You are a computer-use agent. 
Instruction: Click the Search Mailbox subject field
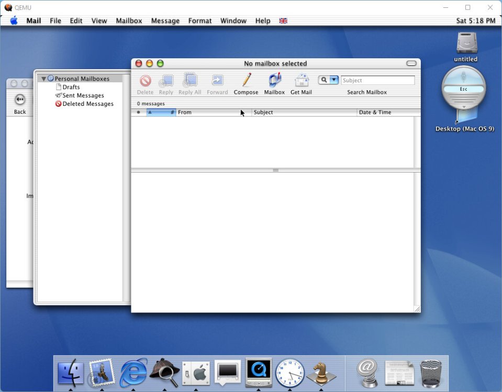click(377, 80)
